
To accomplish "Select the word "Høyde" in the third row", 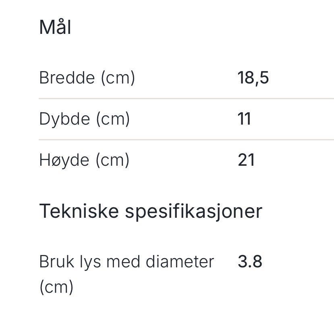I will pyautogui.click(x=64, y=160).
